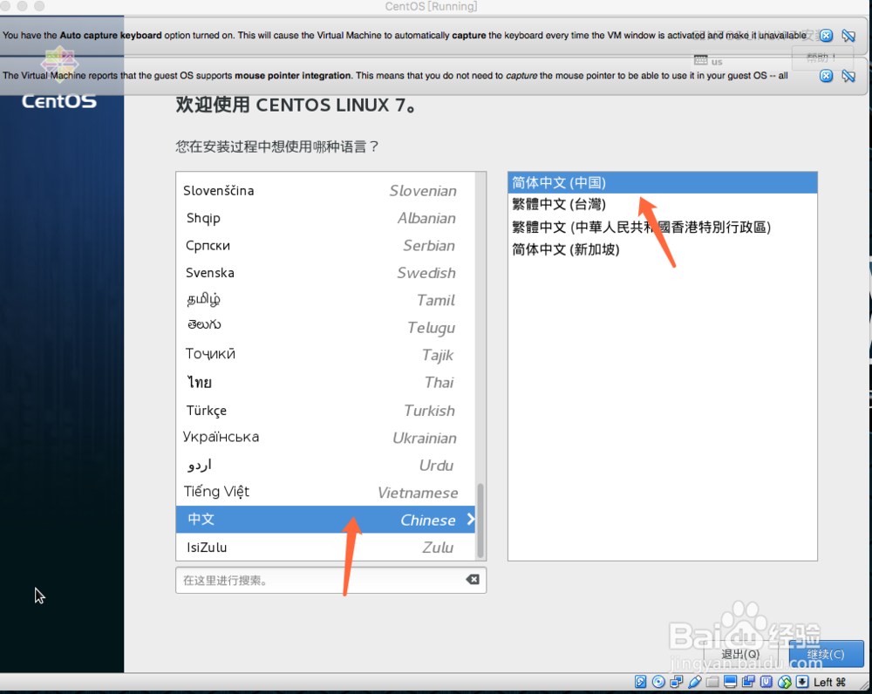This screenshot has width=872, height=694.
Task: Select Shqip Albanian in the language list
Action: coord(325,218)
